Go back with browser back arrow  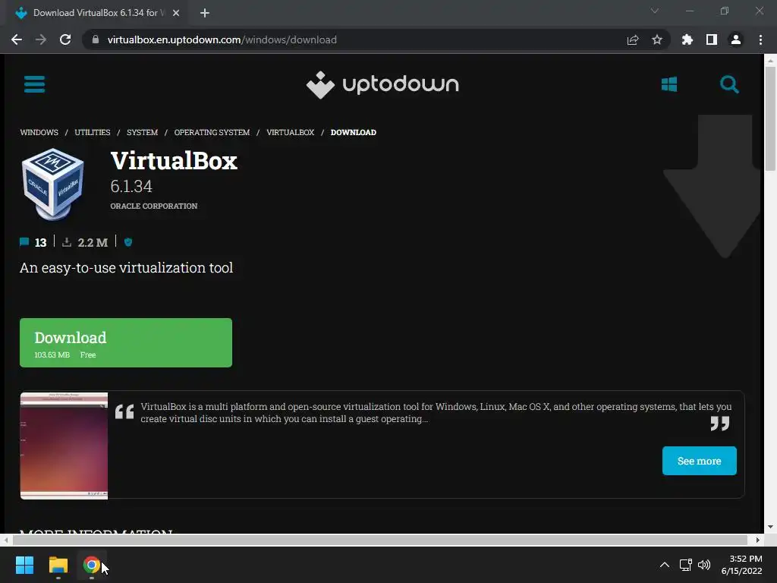(x=17, y=39)
